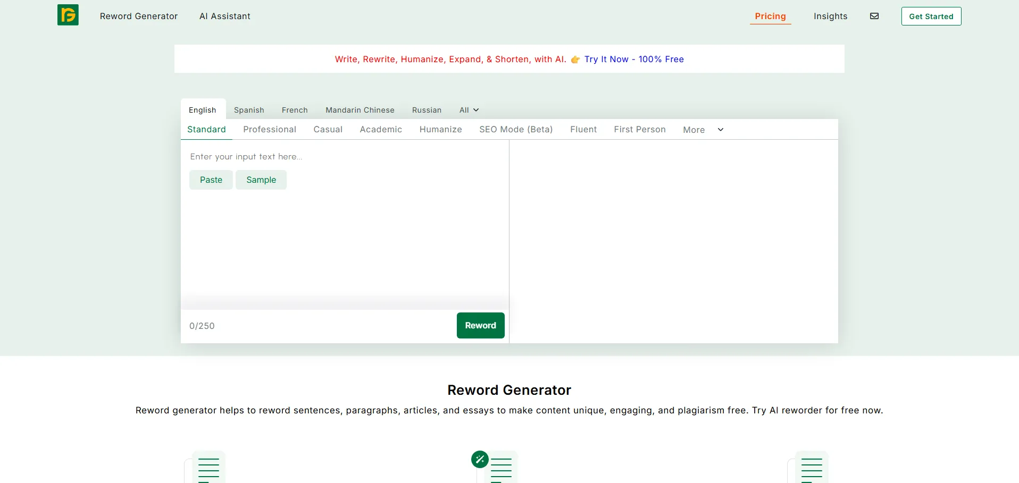
Task: Open AI Assistant in the navigation
Action: 224,16
